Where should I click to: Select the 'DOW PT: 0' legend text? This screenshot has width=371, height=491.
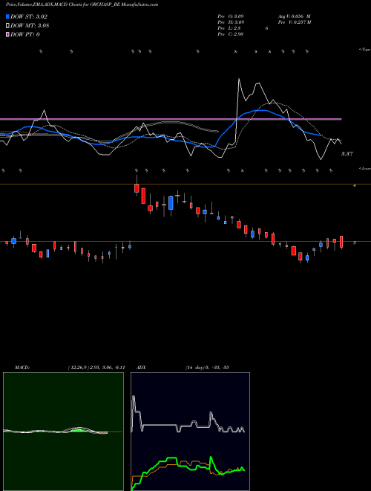tap(24, 34)
